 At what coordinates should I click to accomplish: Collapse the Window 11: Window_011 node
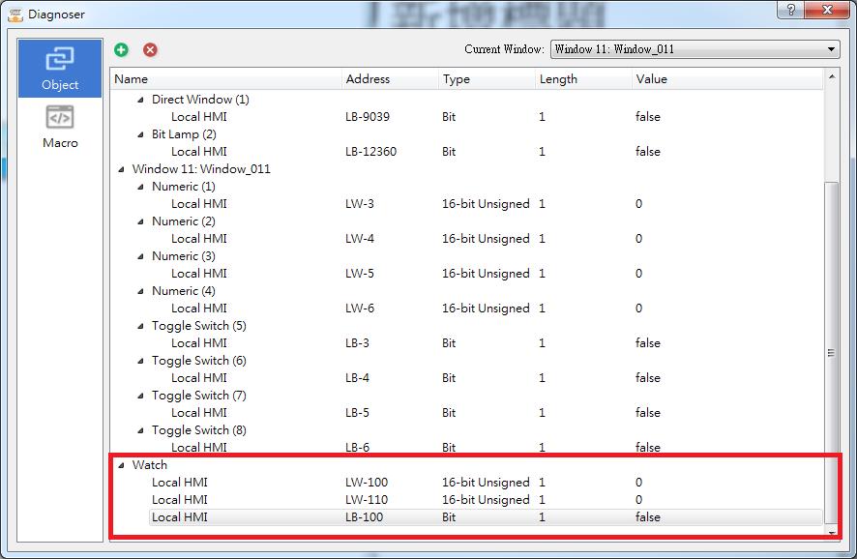tap(121, 169)
